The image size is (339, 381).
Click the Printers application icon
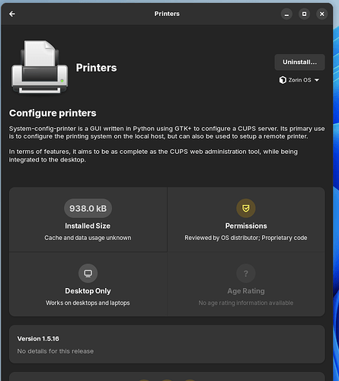40,67
